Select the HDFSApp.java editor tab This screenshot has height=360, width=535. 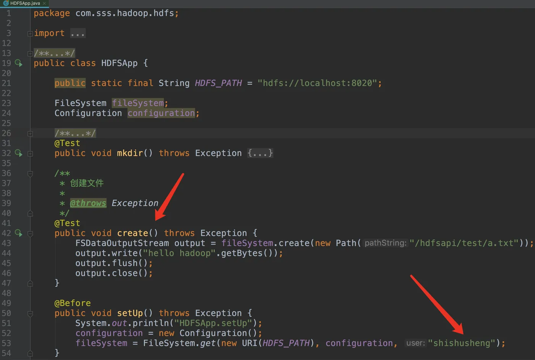(24, 3)
